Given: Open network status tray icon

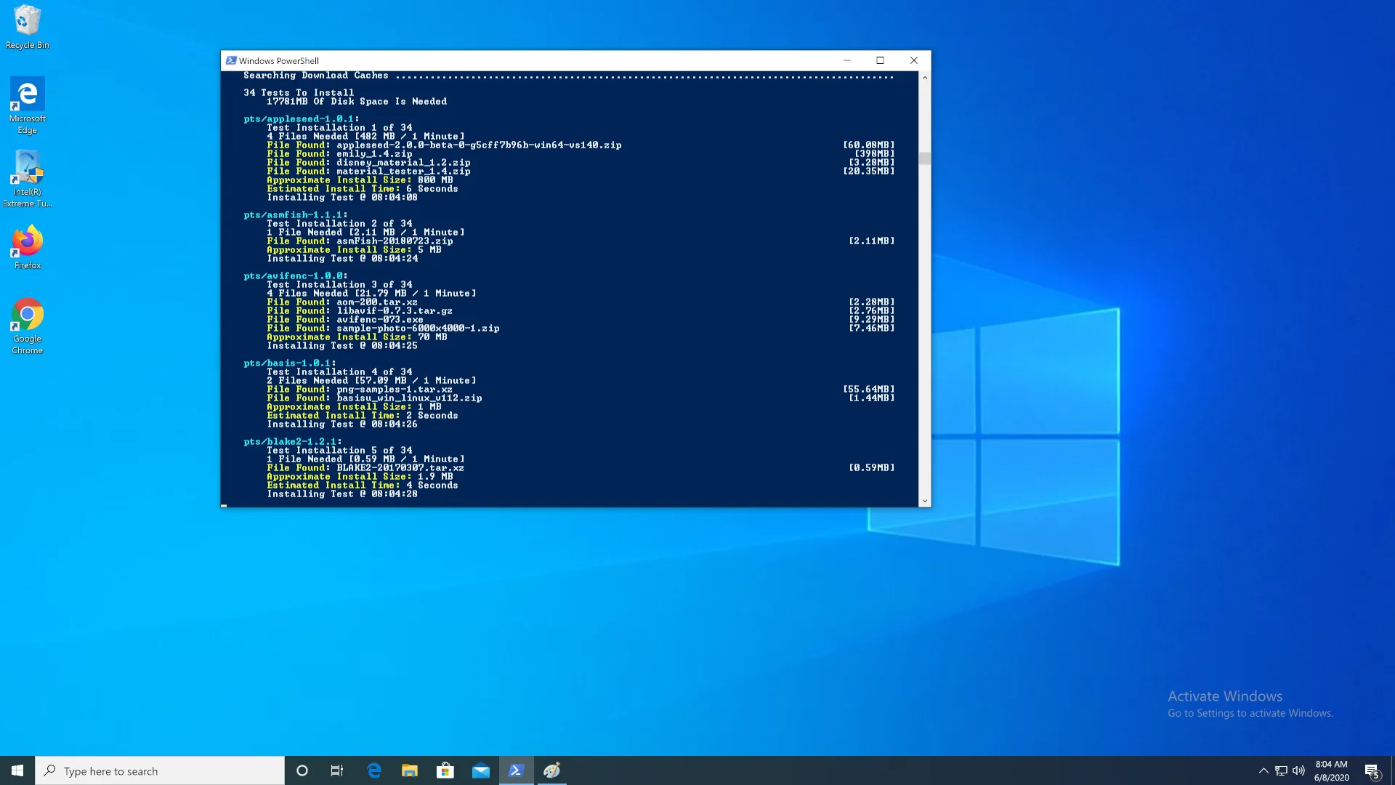Looking at the screenshot, I should coord(1281,770).
